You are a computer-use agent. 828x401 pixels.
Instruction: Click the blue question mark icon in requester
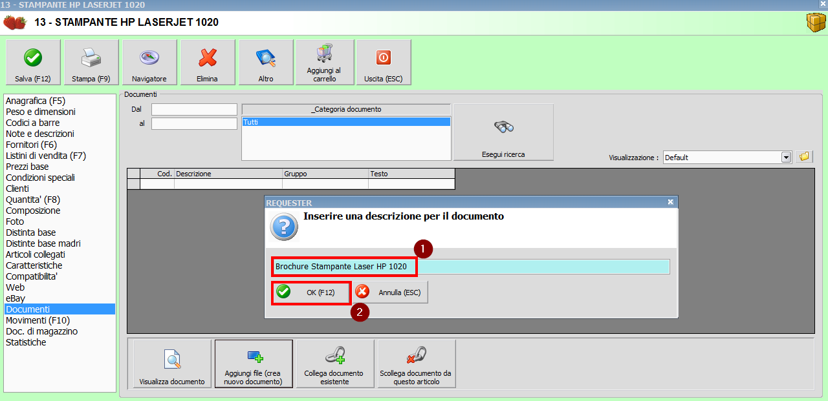pos(283,227)
